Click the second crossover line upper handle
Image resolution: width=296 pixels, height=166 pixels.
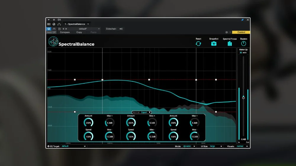(196, 80)
